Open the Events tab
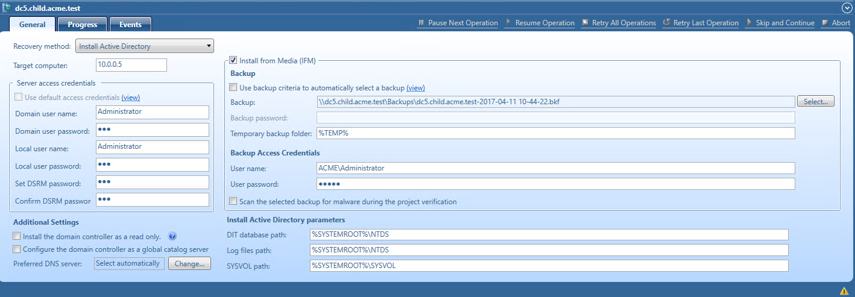The width and height of the screenshot is (855, 297). (130, 25)
